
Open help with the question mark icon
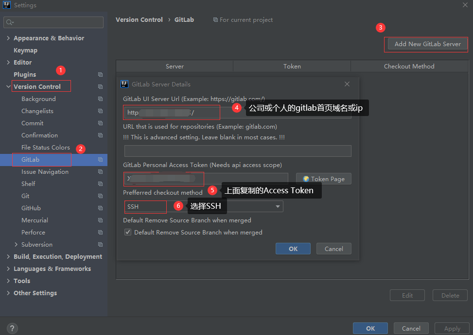click(x=12, y=328)
